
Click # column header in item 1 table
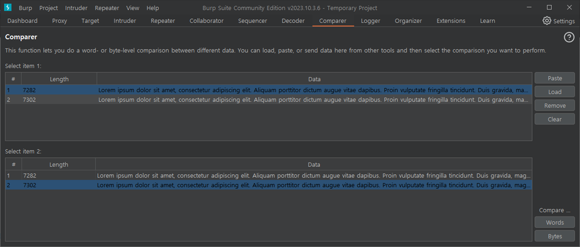click(x=13, y=79)
